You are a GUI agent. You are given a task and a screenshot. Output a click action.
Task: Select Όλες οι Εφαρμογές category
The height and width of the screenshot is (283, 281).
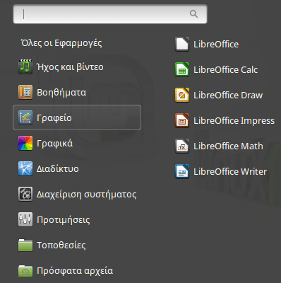(x=61, y=43)
